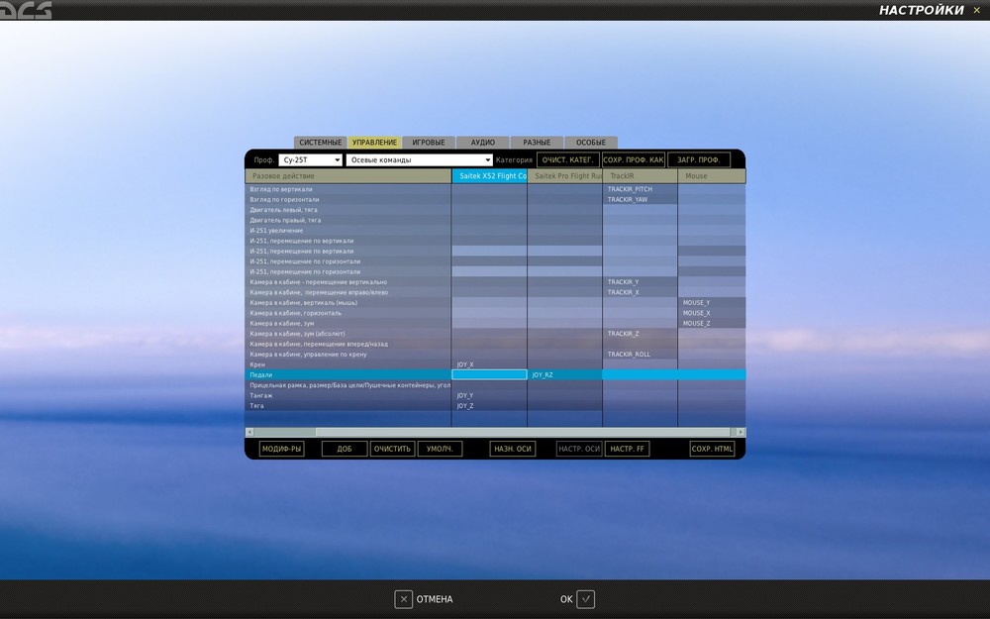Image resolution: width=990 pixels, height=619 pixels.
Task: Select the Saitek Pro Flight Ru column header
Action: [564, 176]
